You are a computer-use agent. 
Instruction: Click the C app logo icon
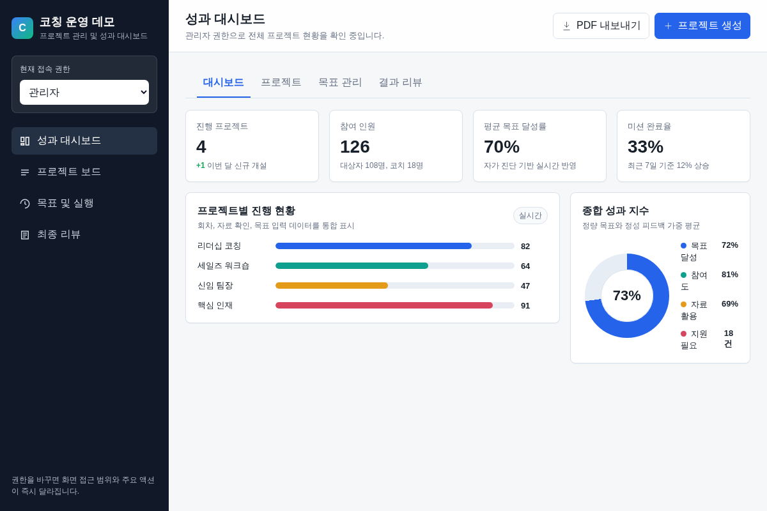(22, 28)
